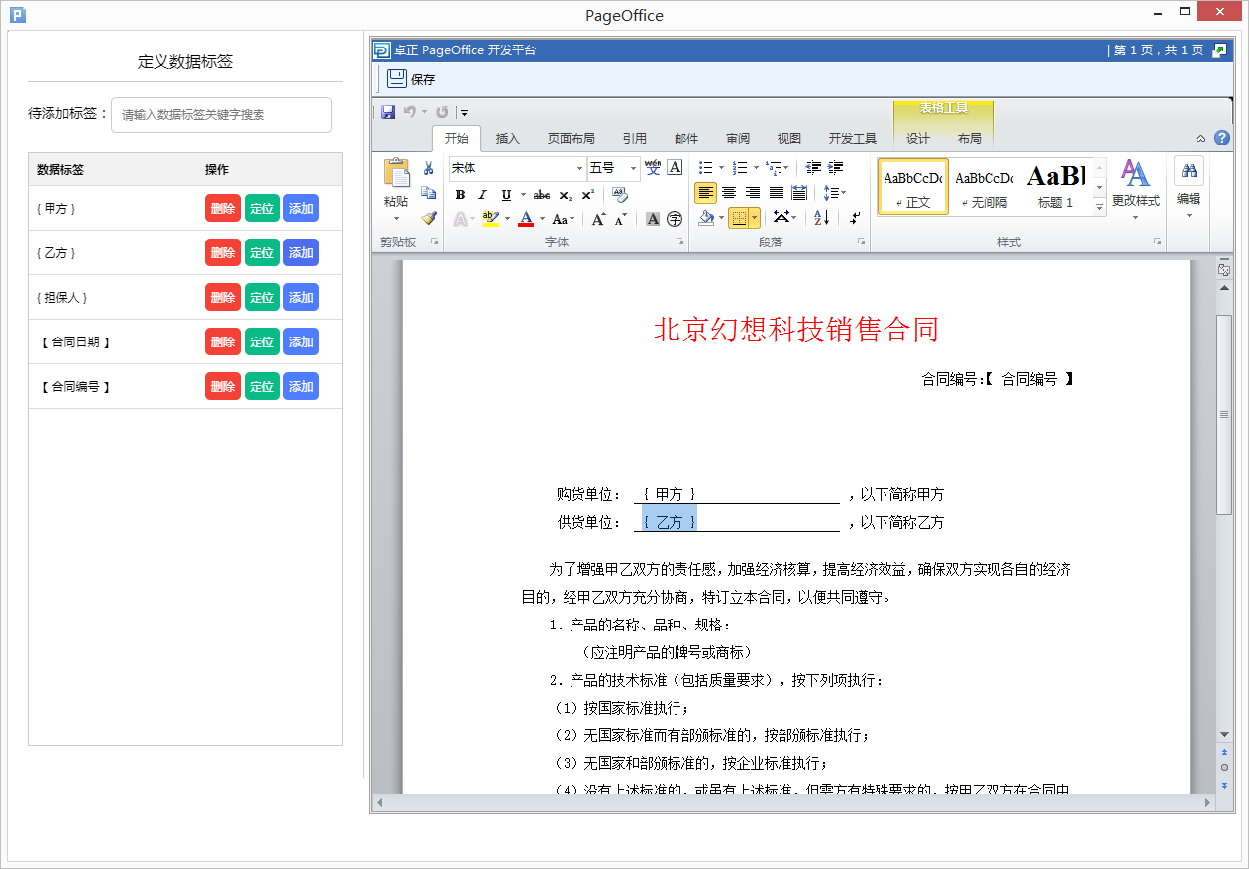
Task: Toggle Italic formatting
Action: click(x=482, y=195)
